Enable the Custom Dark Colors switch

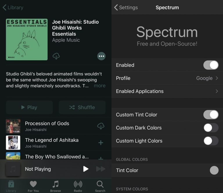click(211, 128)
